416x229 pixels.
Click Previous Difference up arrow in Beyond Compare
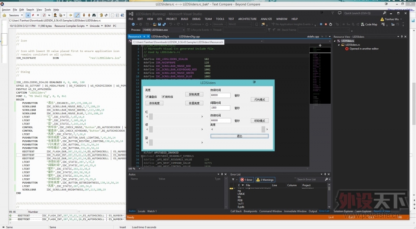click(89, 15)
